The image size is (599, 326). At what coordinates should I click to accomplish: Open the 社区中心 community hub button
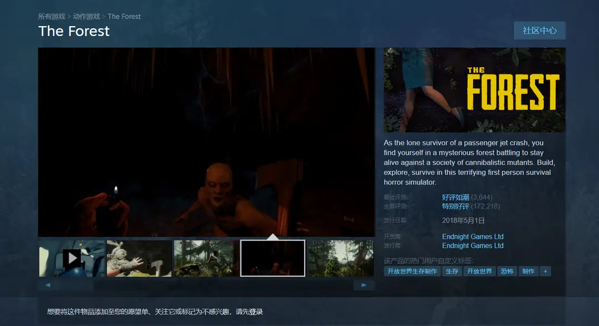pyautogui.click(x=540, y=31)
